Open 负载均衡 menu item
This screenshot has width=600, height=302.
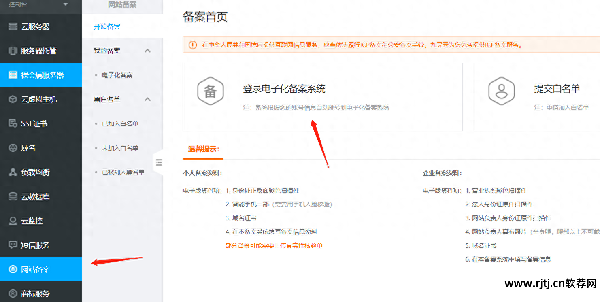[41, 172]
